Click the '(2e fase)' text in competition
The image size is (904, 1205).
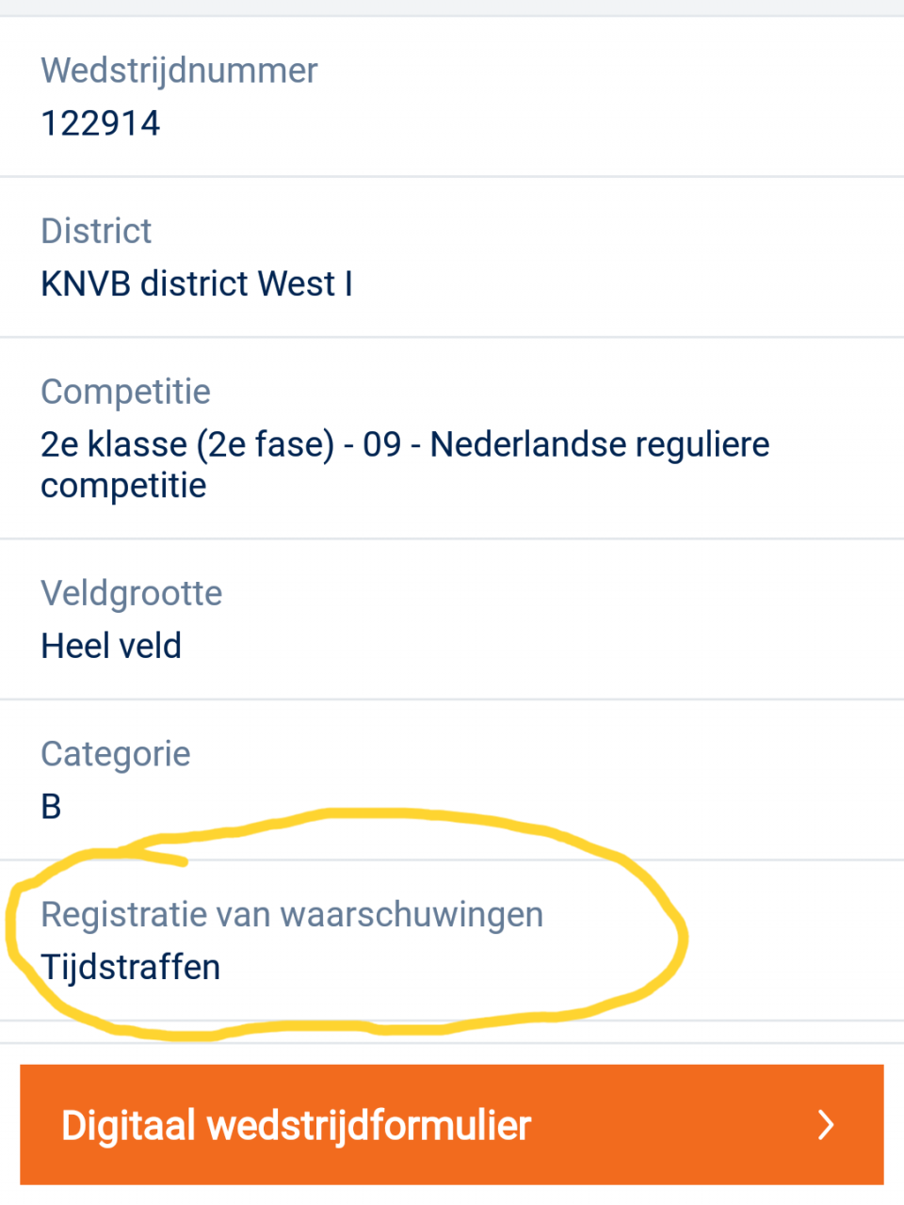pyautogui.click(x=265, y=444)
